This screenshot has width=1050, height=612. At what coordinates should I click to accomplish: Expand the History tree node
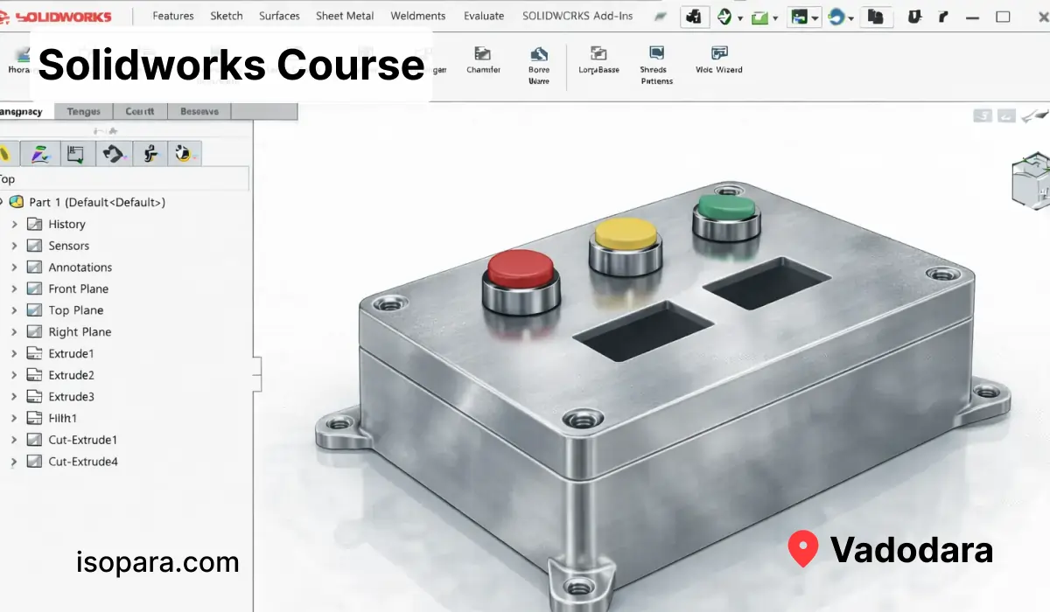[14, 225]
